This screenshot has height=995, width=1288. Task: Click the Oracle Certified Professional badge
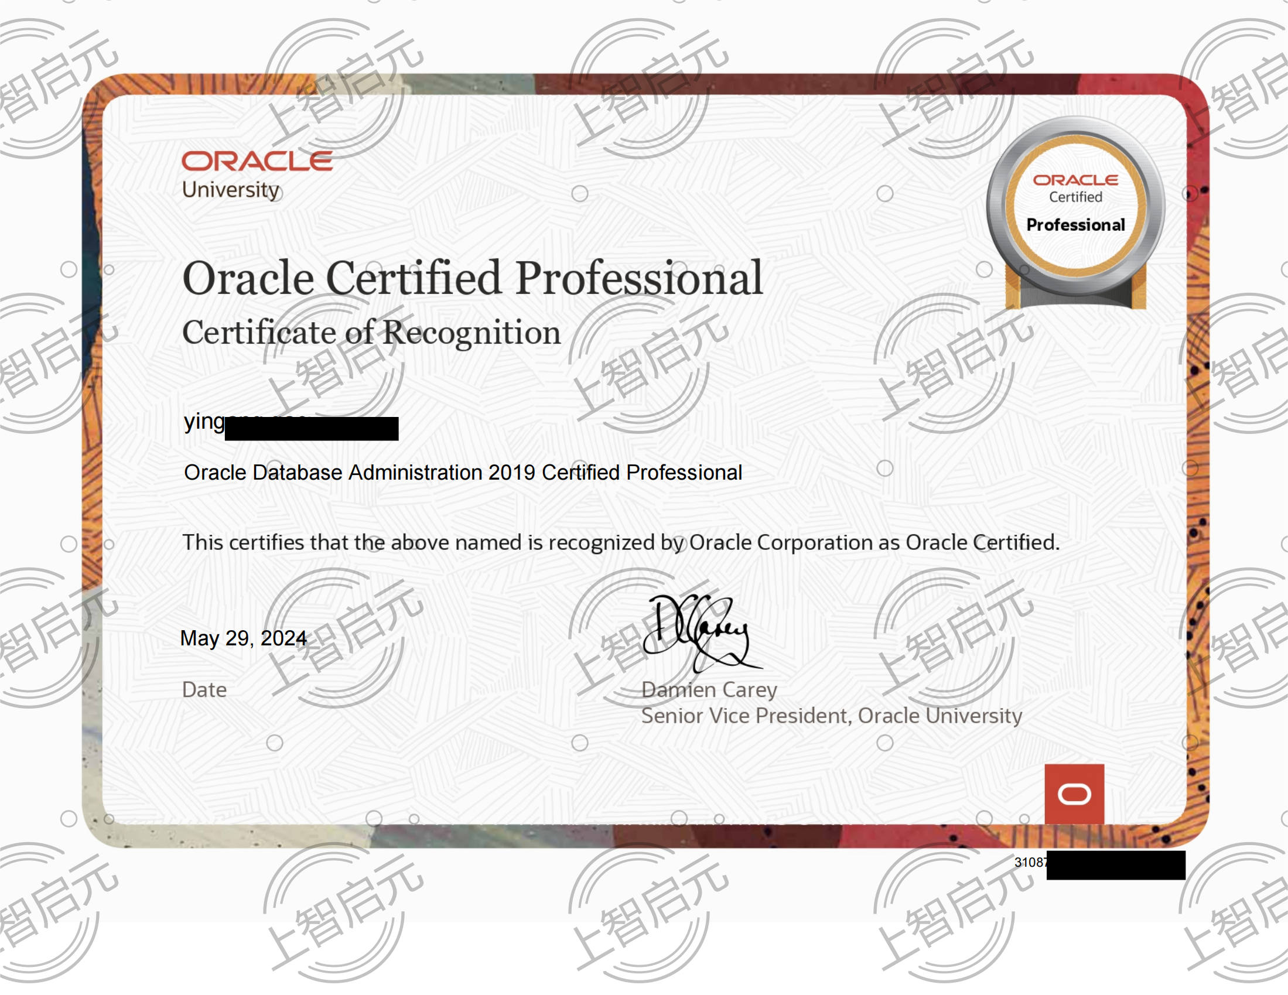[1075, 213]
